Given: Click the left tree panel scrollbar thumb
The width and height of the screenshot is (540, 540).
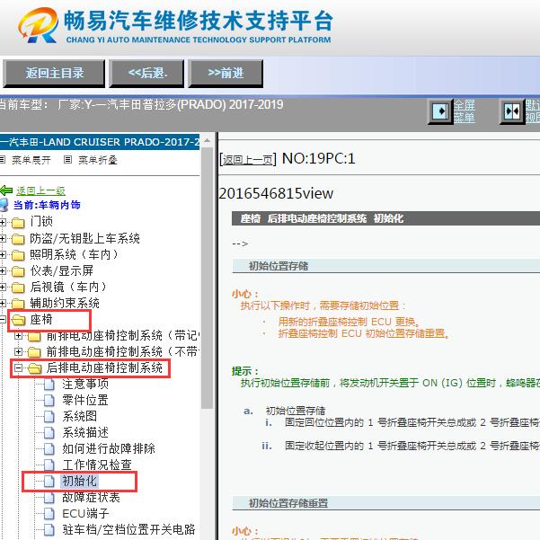Looking at the screenshot, I should click(x=207, y=279).
